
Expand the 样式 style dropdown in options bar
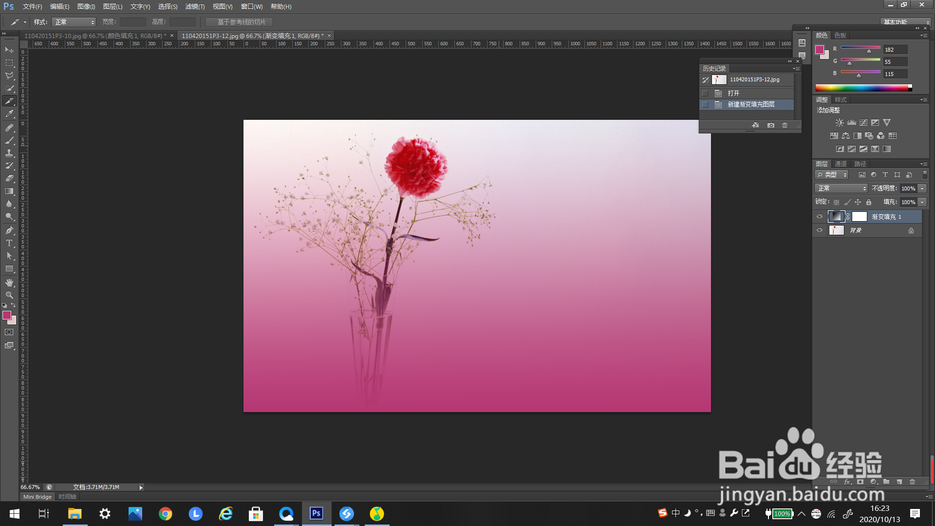tap(74, 22)
